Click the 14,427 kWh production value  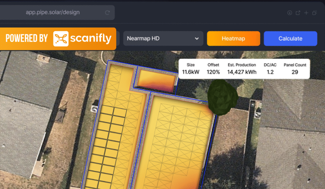(x=242, y=72)
